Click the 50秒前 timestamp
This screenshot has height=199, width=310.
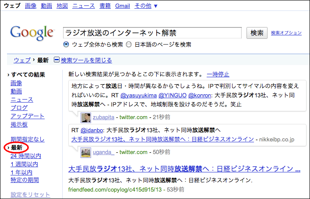point(161,152)
